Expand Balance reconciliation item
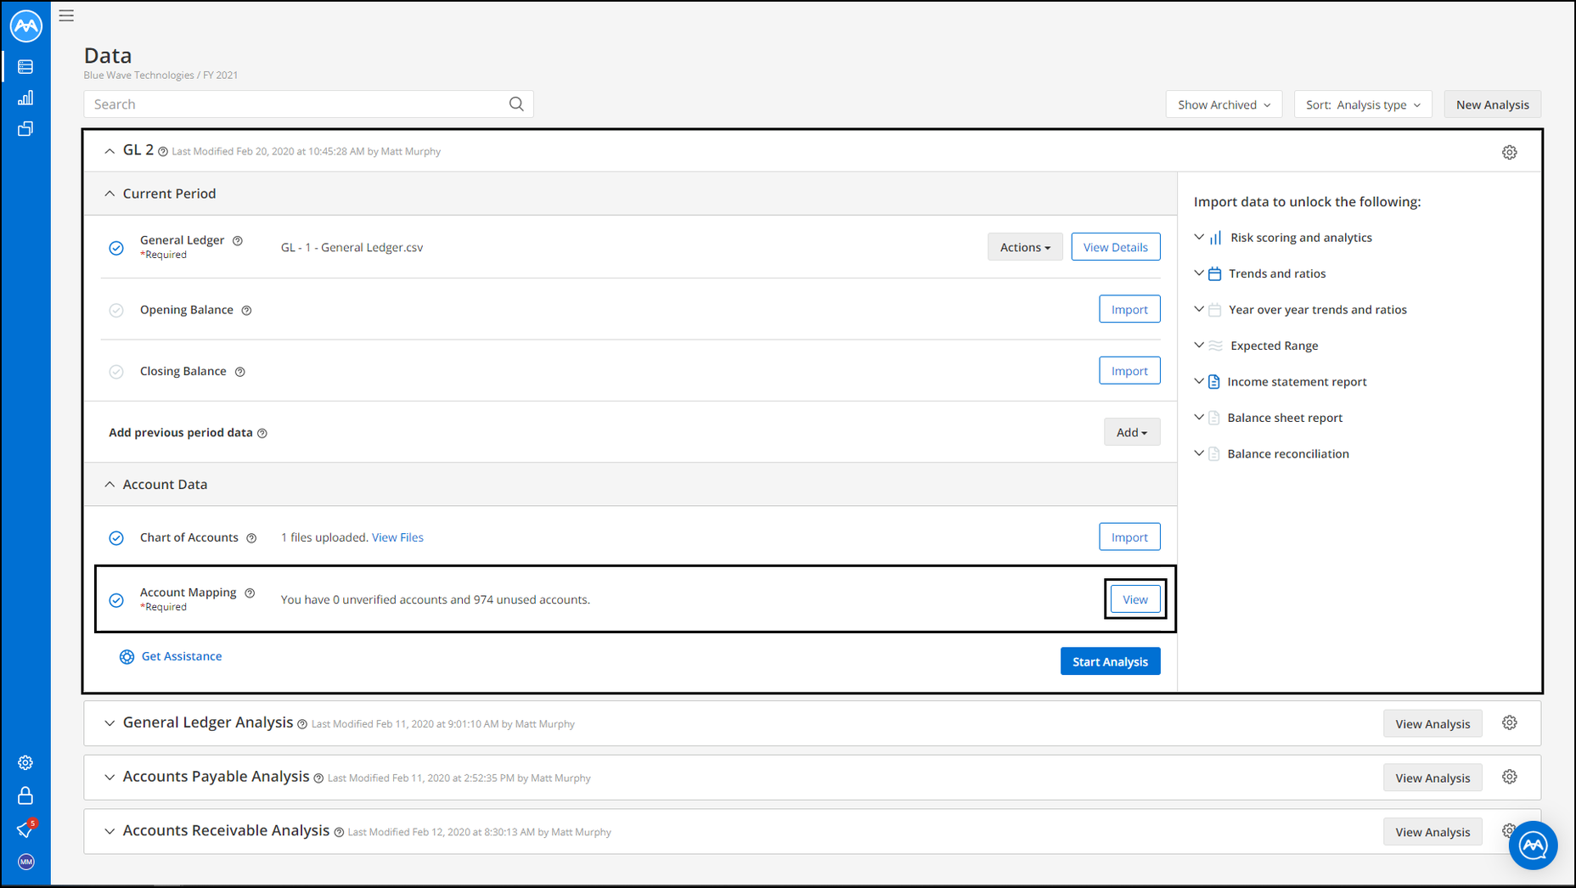 (x=1199, y=453)
